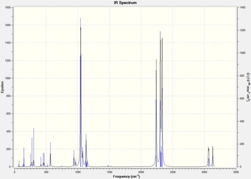Click the 200 tick on right D axis
Viewport: 251px width, 179px height.
click(242, 144)
